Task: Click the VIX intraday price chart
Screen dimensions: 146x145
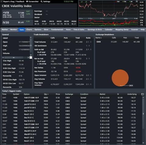Action: (108, 10)
